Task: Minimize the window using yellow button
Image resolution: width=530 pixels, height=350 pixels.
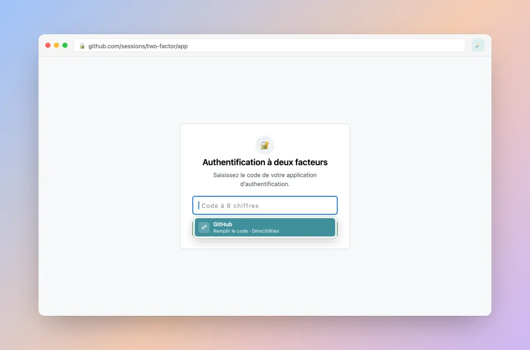Action: [56, 45]
